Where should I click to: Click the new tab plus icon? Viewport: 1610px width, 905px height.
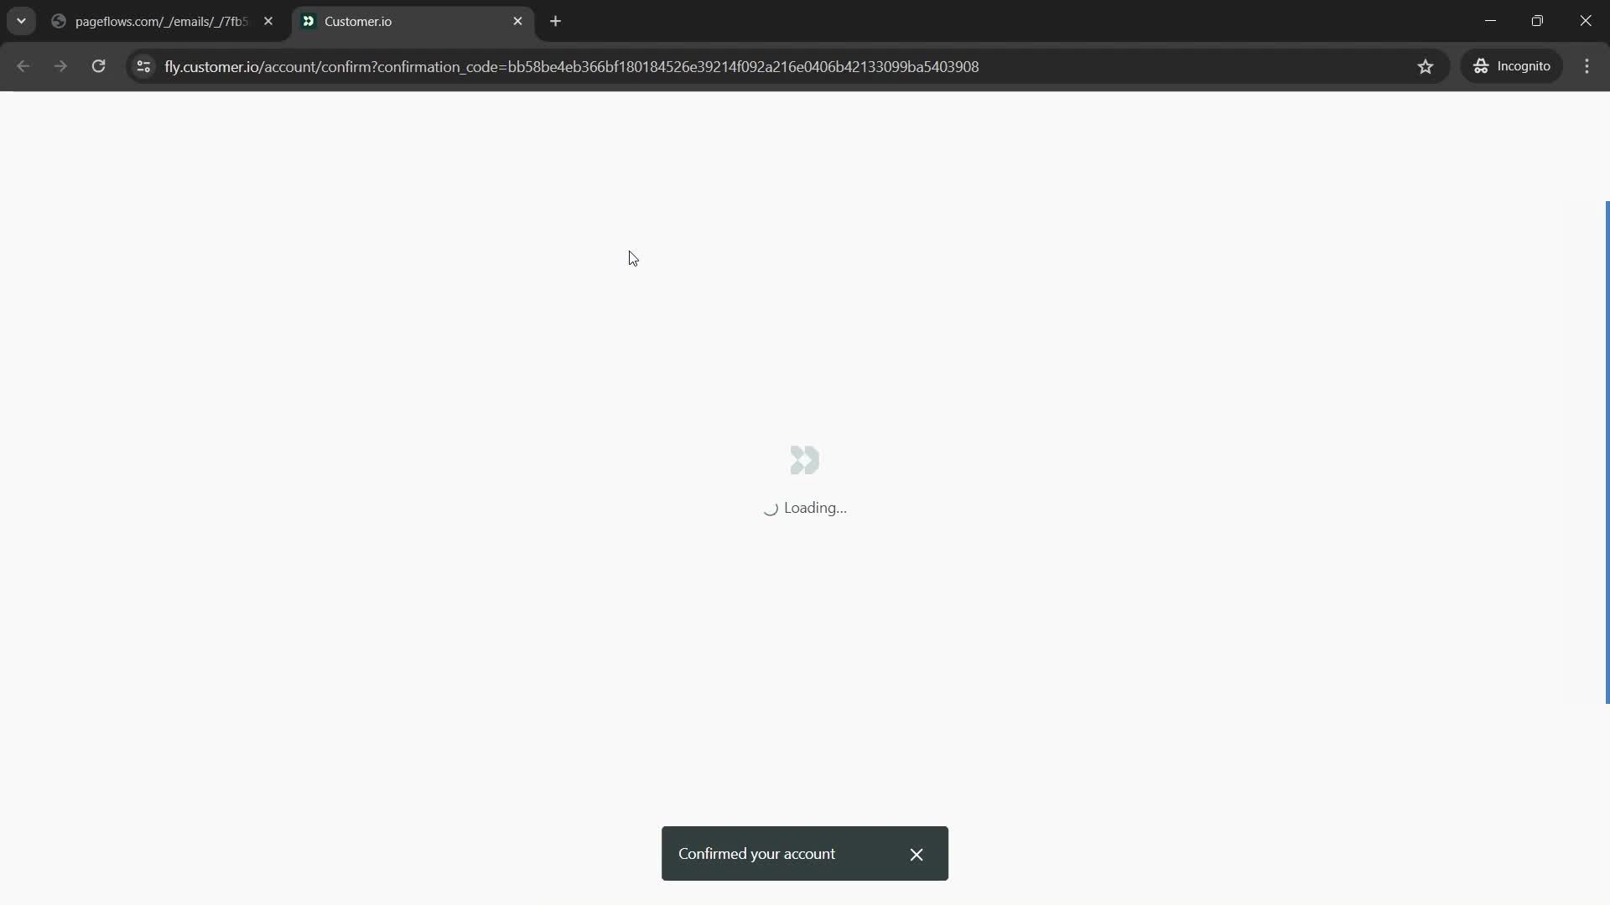(x=555, y=21)
